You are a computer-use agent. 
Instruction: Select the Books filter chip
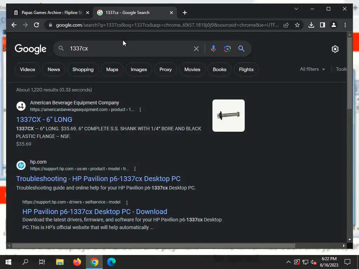pyautogui.click(x=219, y=69)
